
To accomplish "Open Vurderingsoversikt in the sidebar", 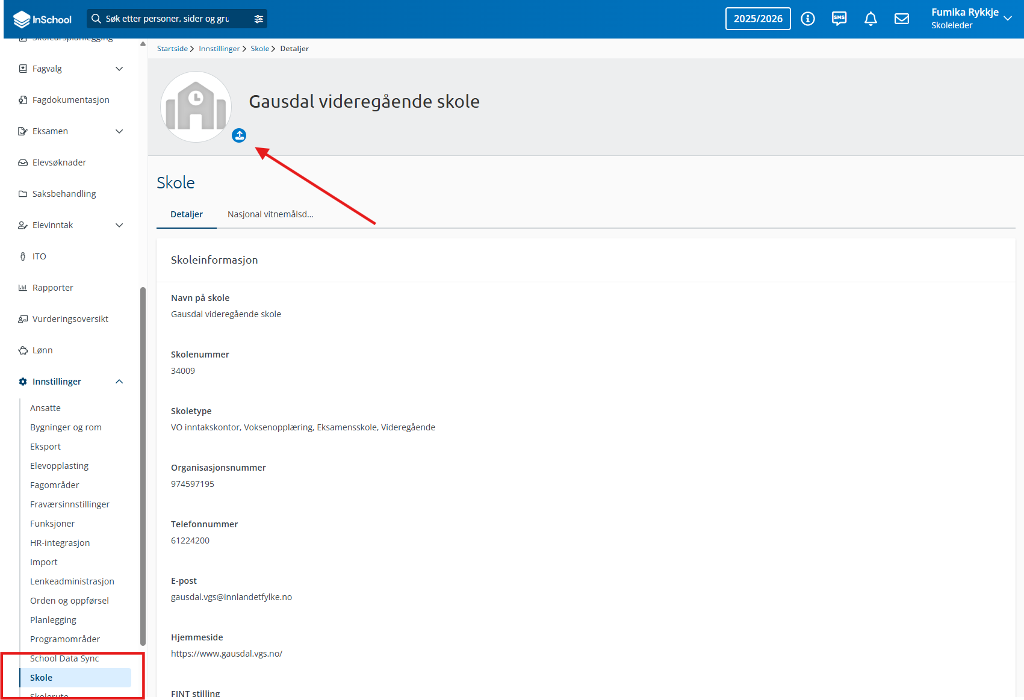I will pos(71,319).
